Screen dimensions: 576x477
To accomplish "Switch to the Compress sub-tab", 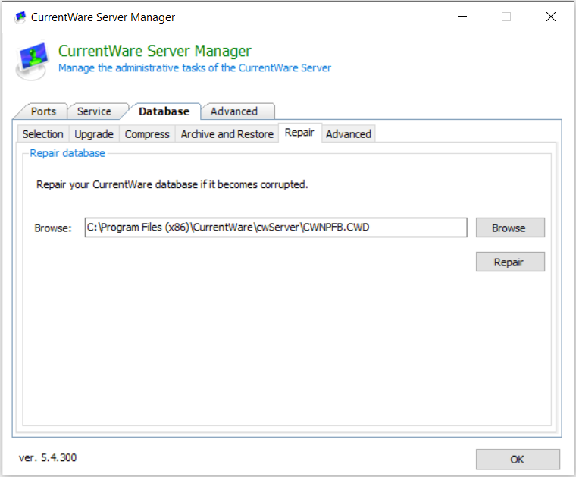I will click(147, 134).
